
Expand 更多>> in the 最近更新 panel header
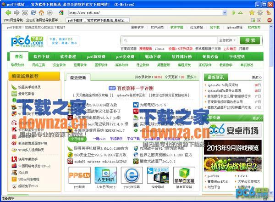[192, 77]
